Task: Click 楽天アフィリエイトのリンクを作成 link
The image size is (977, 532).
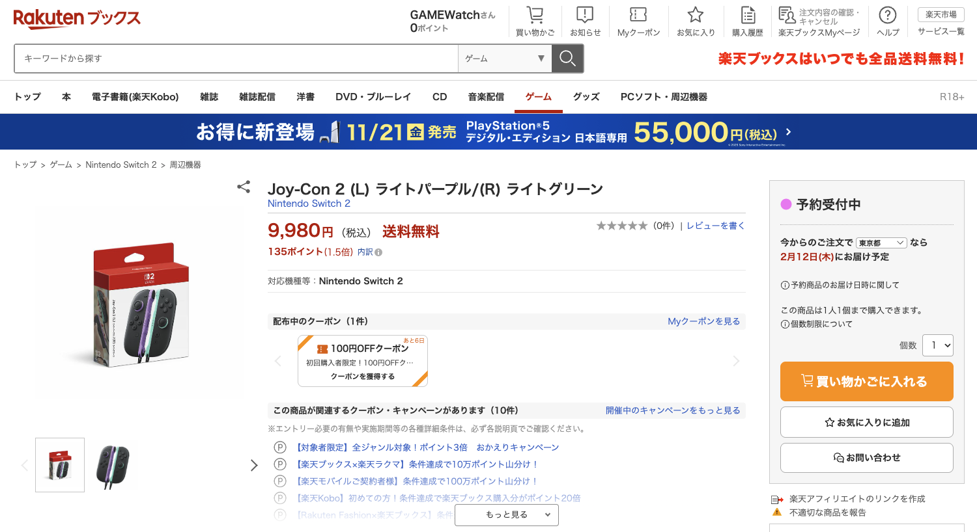Action: point(857,499)
